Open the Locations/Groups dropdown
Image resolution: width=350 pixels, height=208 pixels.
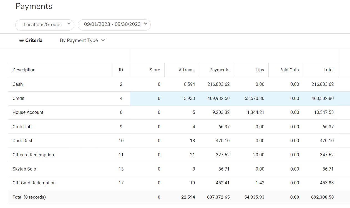click(x=45, y=25)
